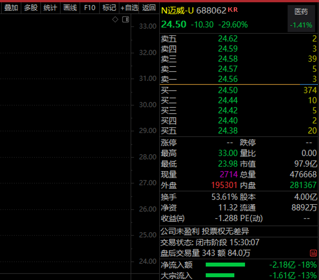
Task: Click the 大宗流入 green flow bar
Action: tap(220, 275)
